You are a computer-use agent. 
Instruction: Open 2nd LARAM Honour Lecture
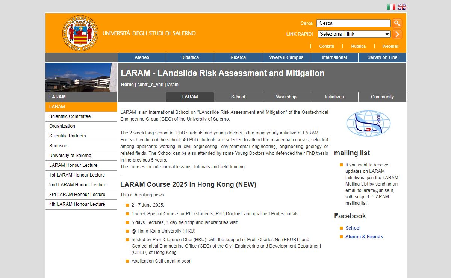(x=81, y=185)
